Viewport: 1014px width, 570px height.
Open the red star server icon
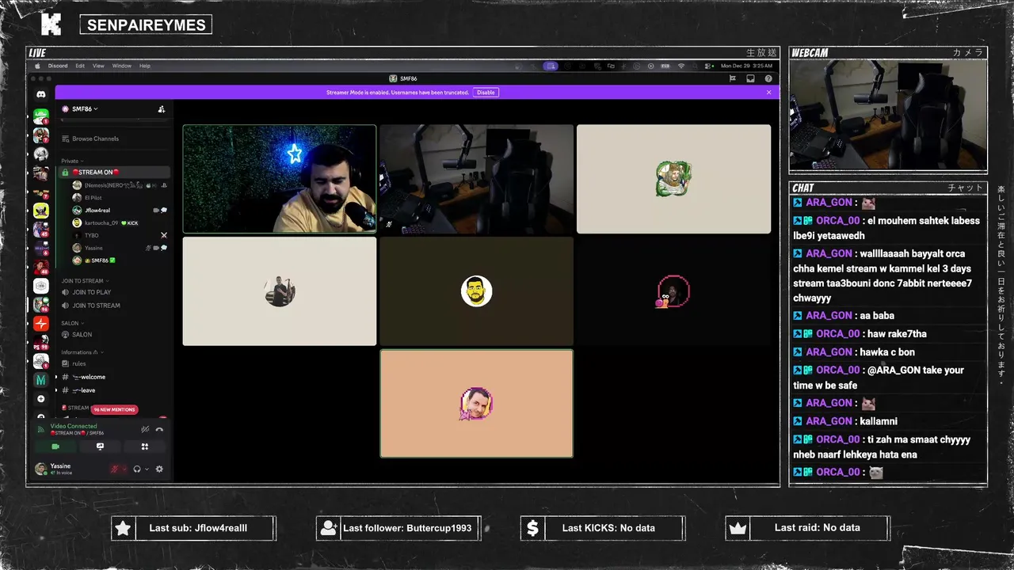tap(41, 324)
